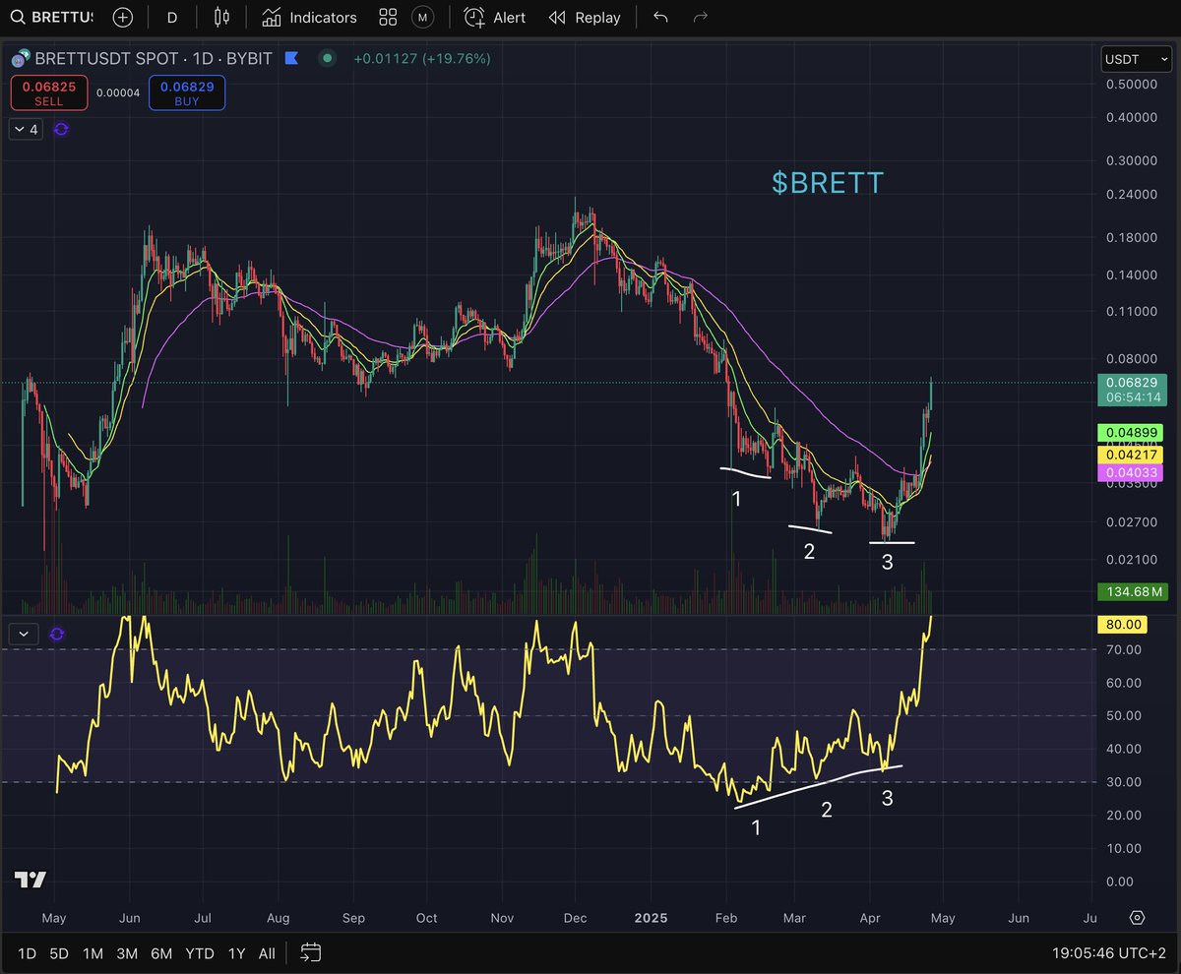The height and width of the screenshot is (974, 1181).
Task: Open the price scale settings gear
Action: [1137, 917]
